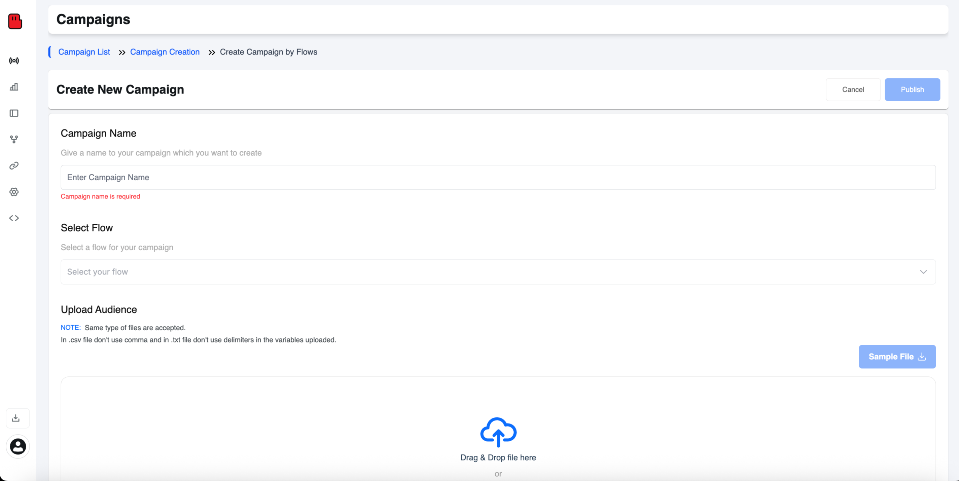Image resolution: width=959 pixels, height=481 pixels.
Task: Click the 'Campaign Name' section label
Action: pyautogui.click(x=98, y=133)
